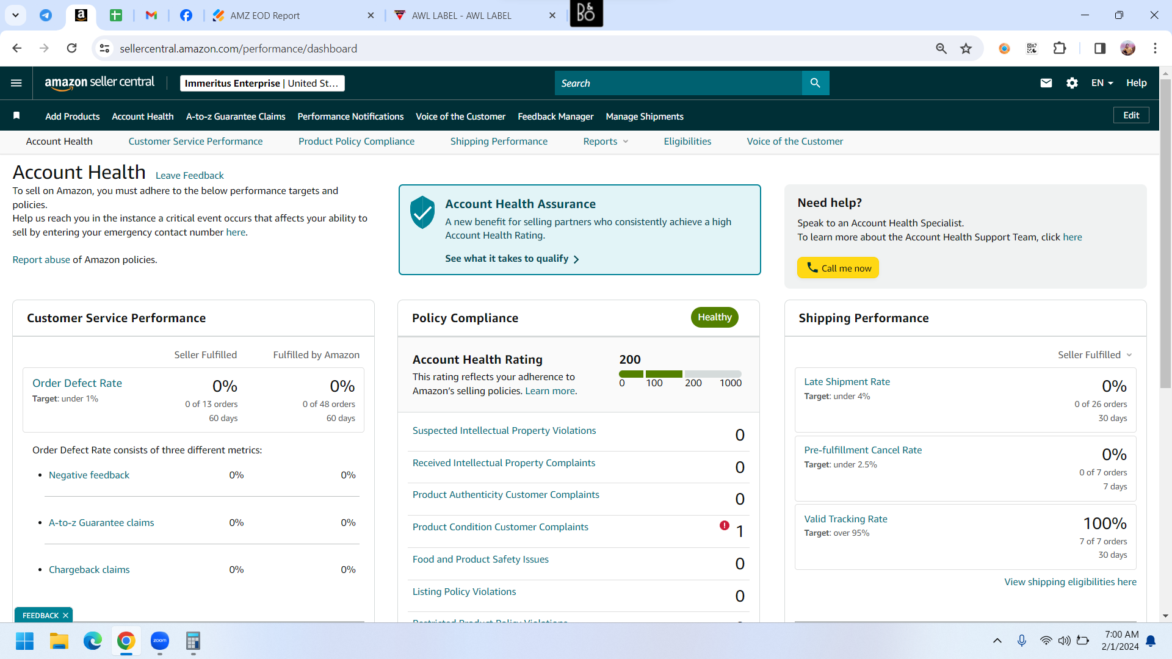Click the Seller Central search field

678,83
